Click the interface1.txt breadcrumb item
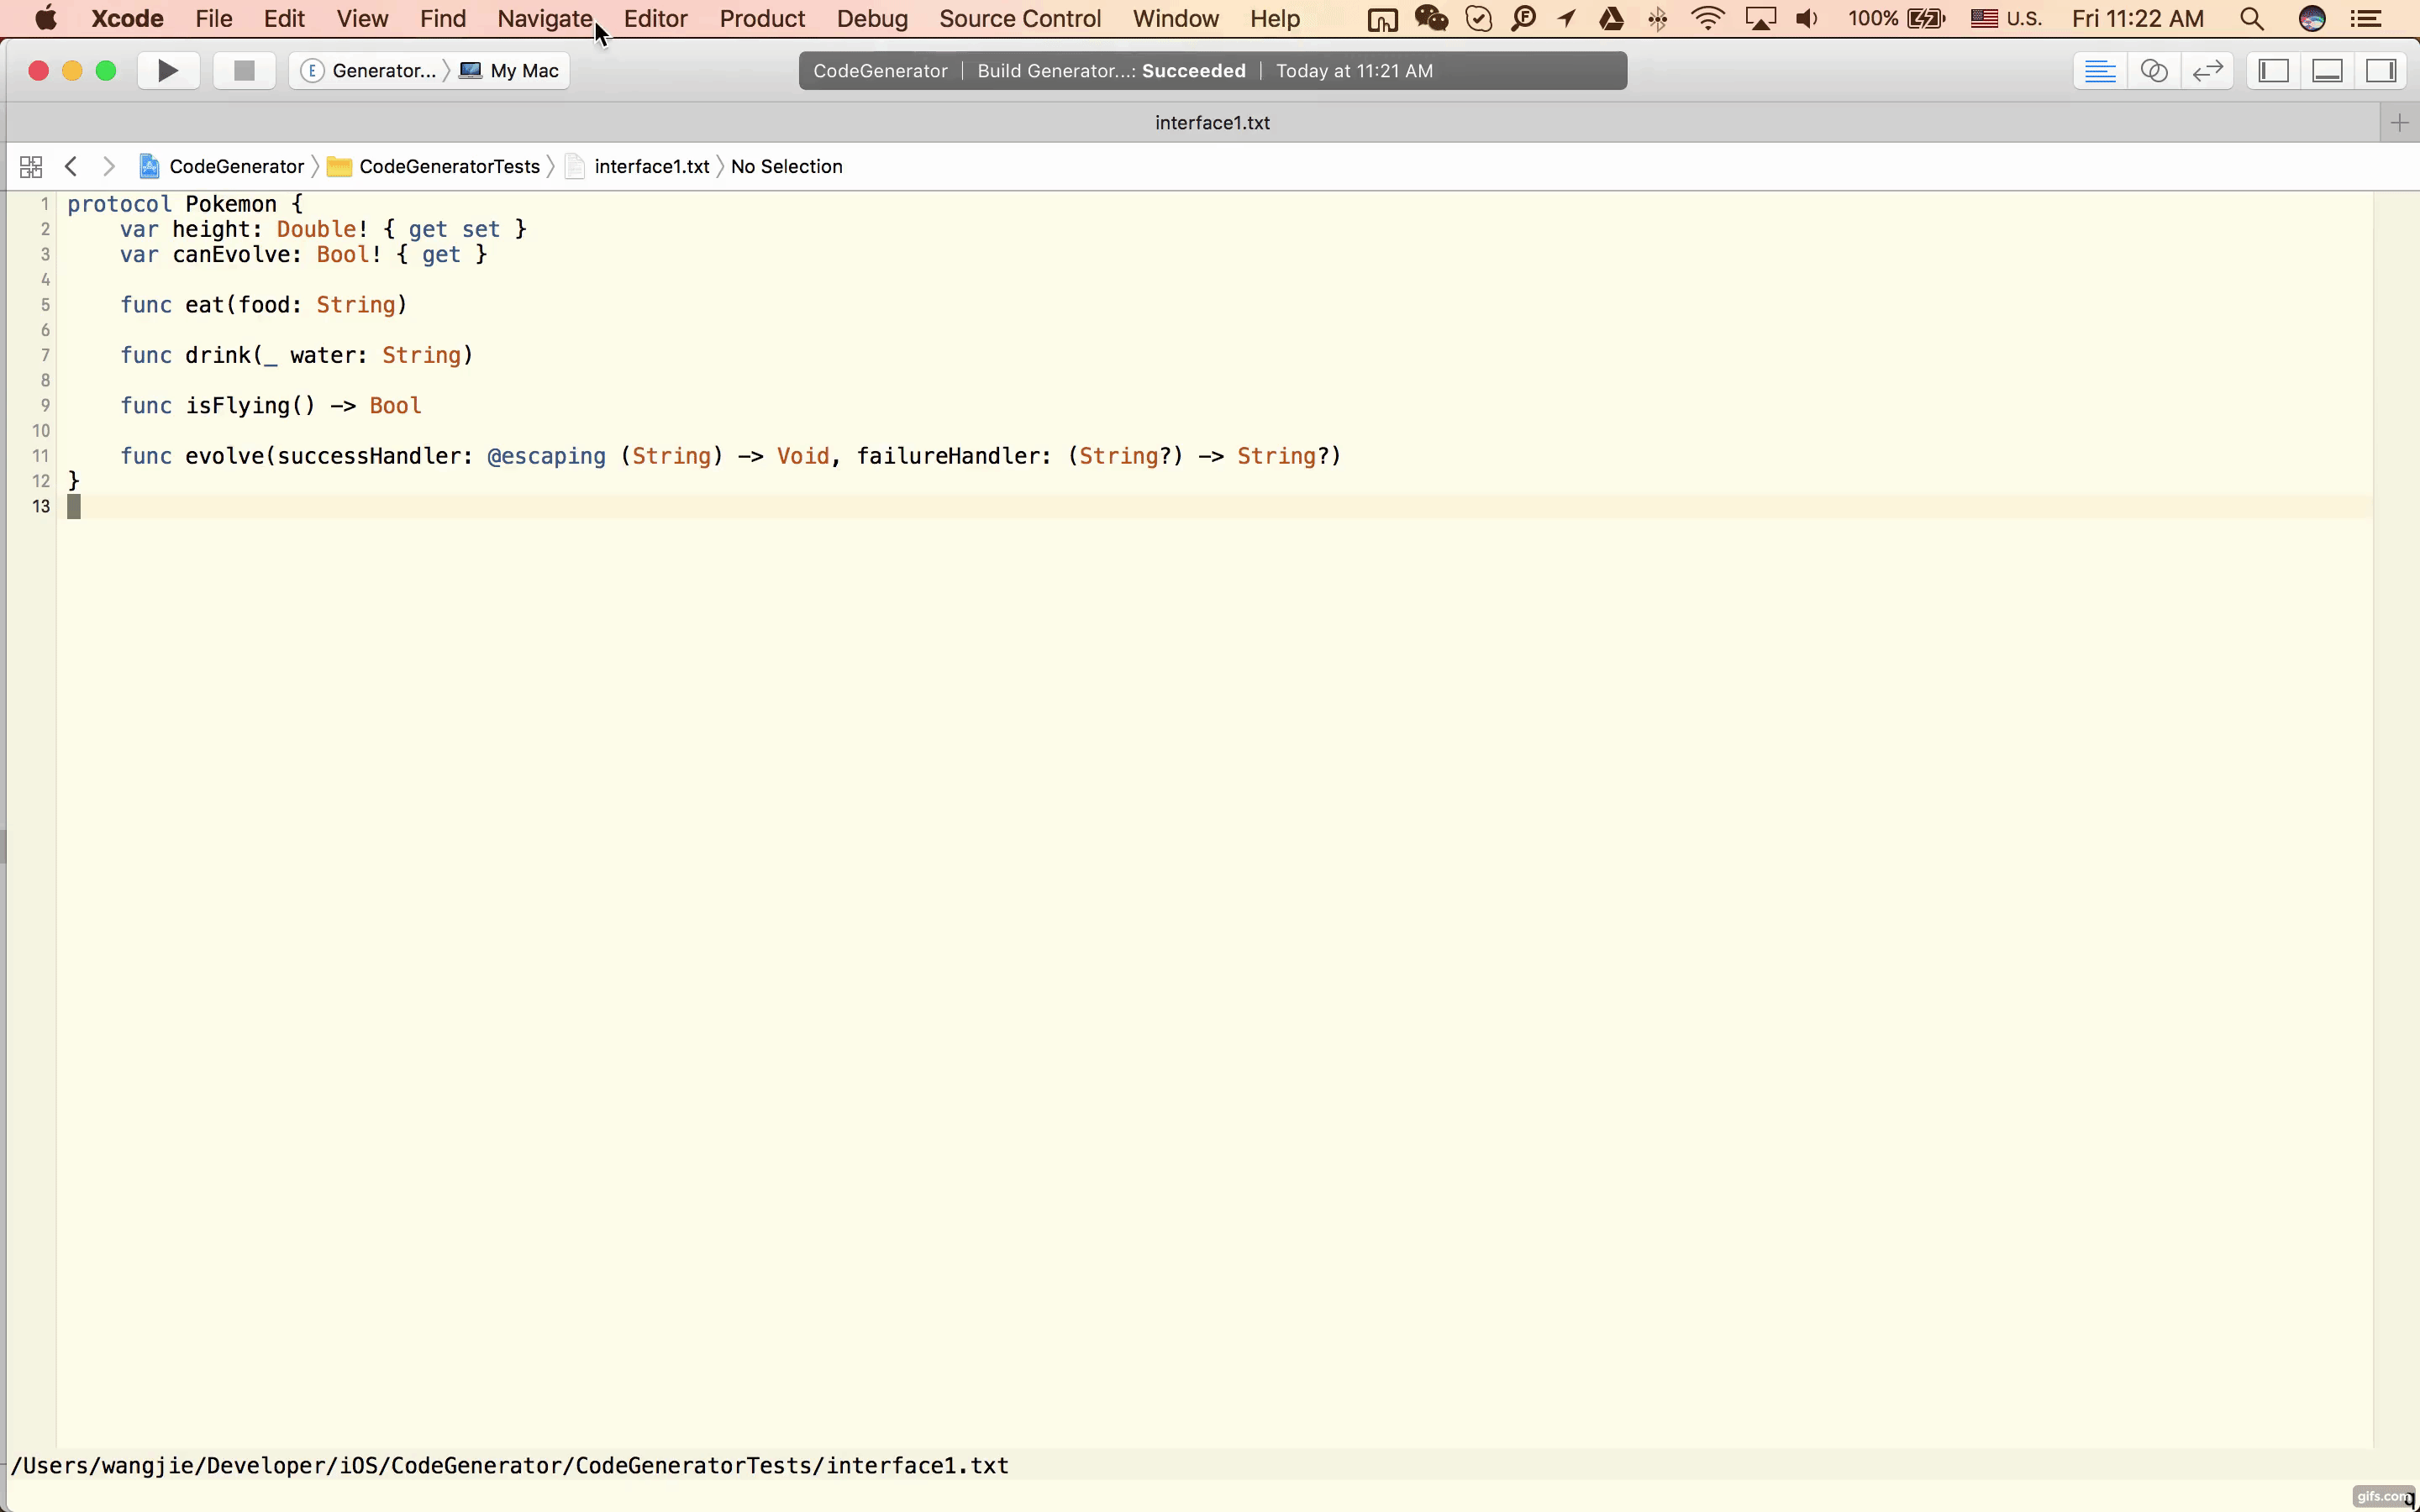Screen dimensions: 2420x1512 point(651,165)
